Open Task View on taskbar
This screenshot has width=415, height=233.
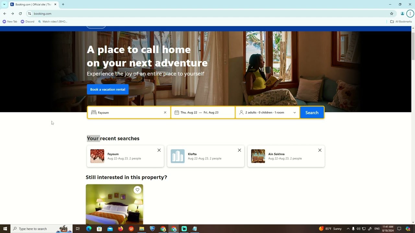[x=78, y=229]
